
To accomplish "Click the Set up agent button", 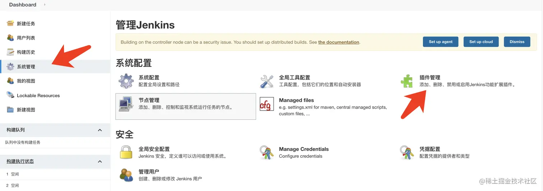I will [x=441, y=42].
